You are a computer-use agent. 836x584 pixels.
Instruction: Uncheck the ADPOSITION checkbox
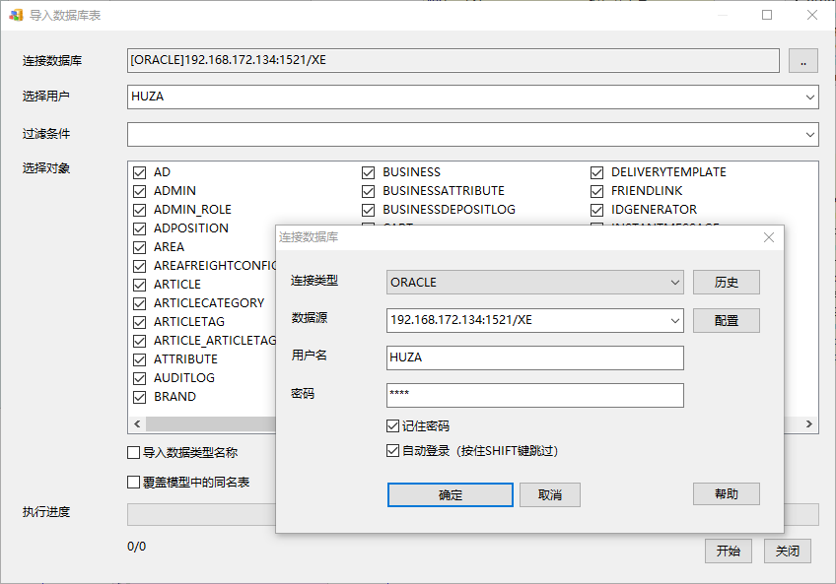[x=139, y=228]
